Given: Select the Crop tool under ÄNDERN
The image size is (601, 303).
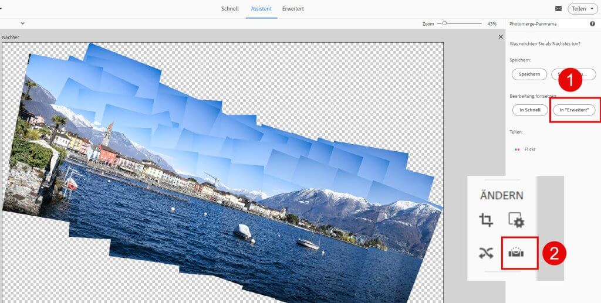Looking at the screenshot, I should [486, 220].
